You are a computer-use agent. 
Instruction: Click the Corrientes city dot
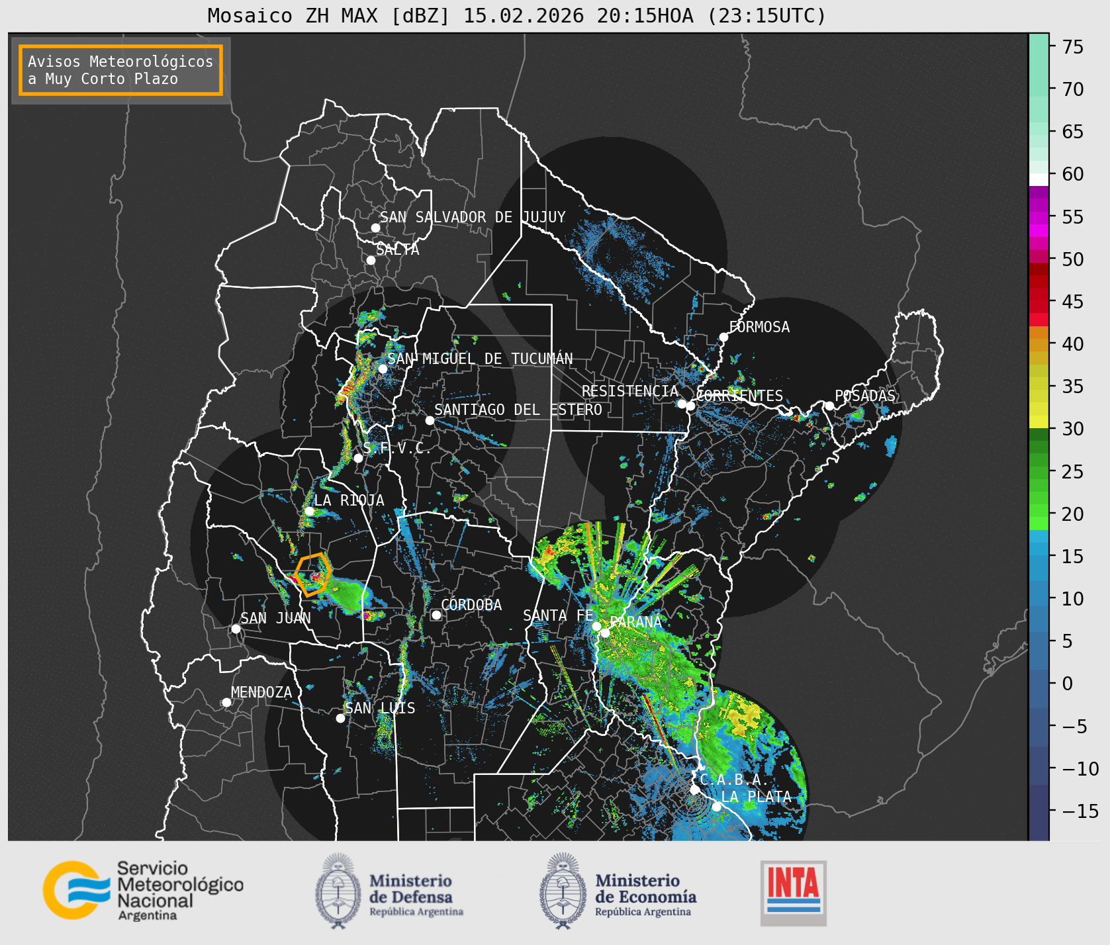(690, 406)
